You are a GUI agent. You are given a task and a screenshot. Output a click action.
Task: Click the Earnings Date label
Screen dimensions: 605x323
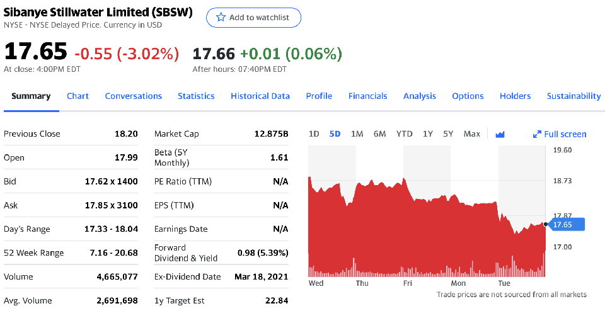(x=181, y=229)
